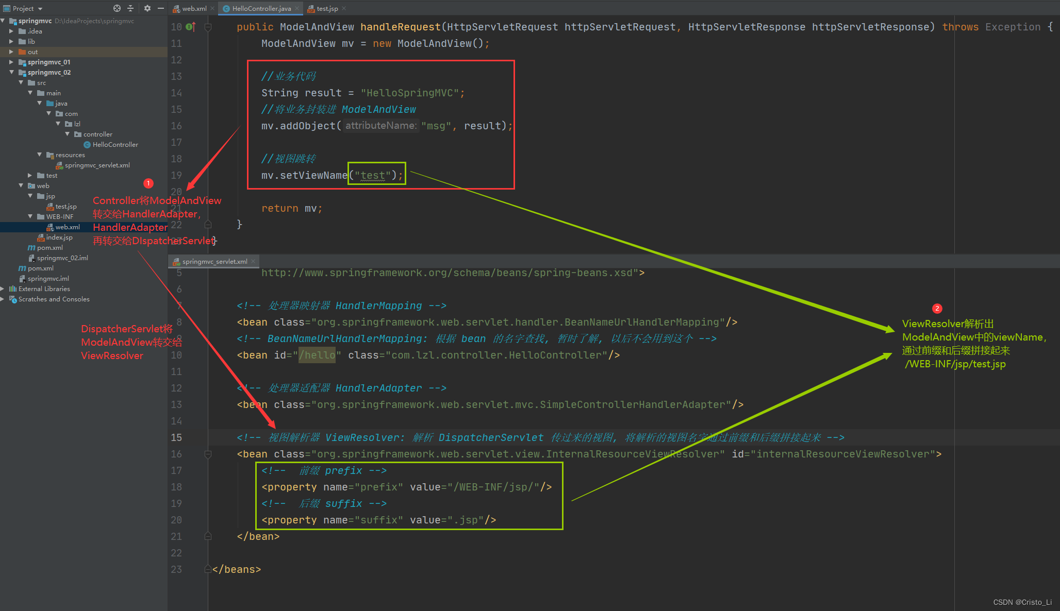1060x611 pixels.
Task: Close the springmvc_servlet.xml tab
Action: tap(253, 261)
